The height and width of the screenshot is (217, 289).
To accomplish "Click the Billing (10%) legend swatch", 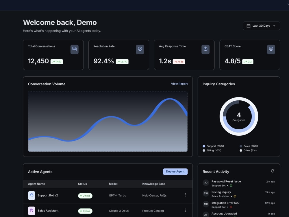I will (204, 150).
